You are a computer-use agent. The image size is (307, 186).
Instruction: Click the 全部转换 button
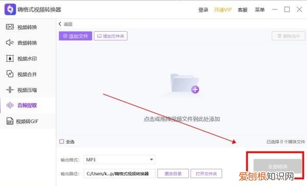pos(277,167)
